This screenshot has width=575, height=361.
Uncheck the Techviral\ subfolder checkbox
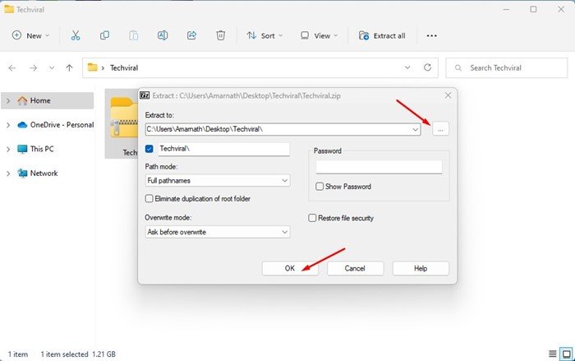click(x=149, y=149)
